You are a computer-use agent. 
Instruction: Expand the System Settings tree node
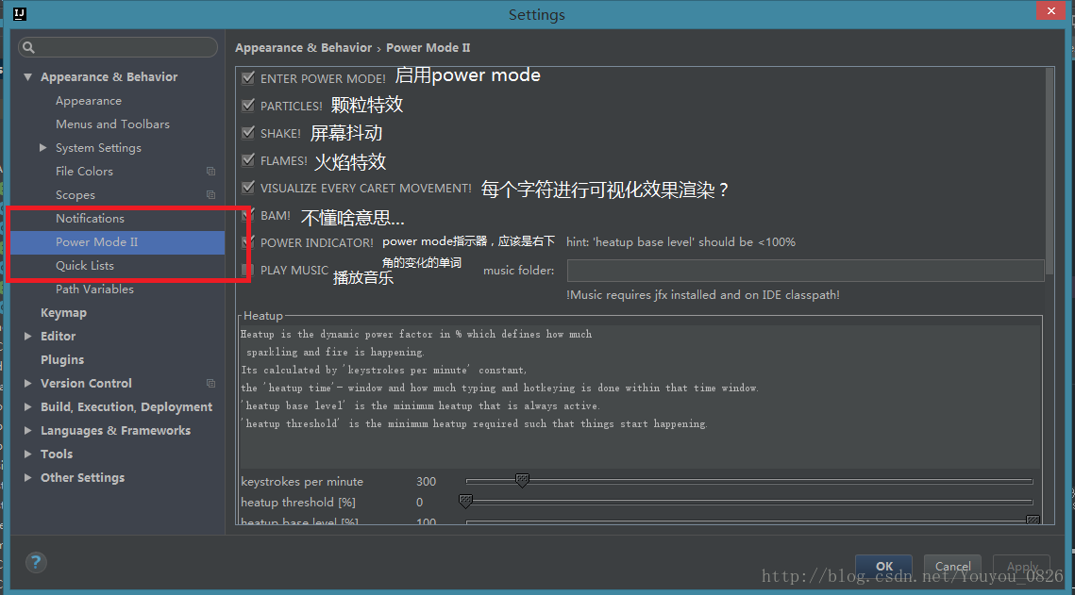pyautogui.click(x=43, y=148)
